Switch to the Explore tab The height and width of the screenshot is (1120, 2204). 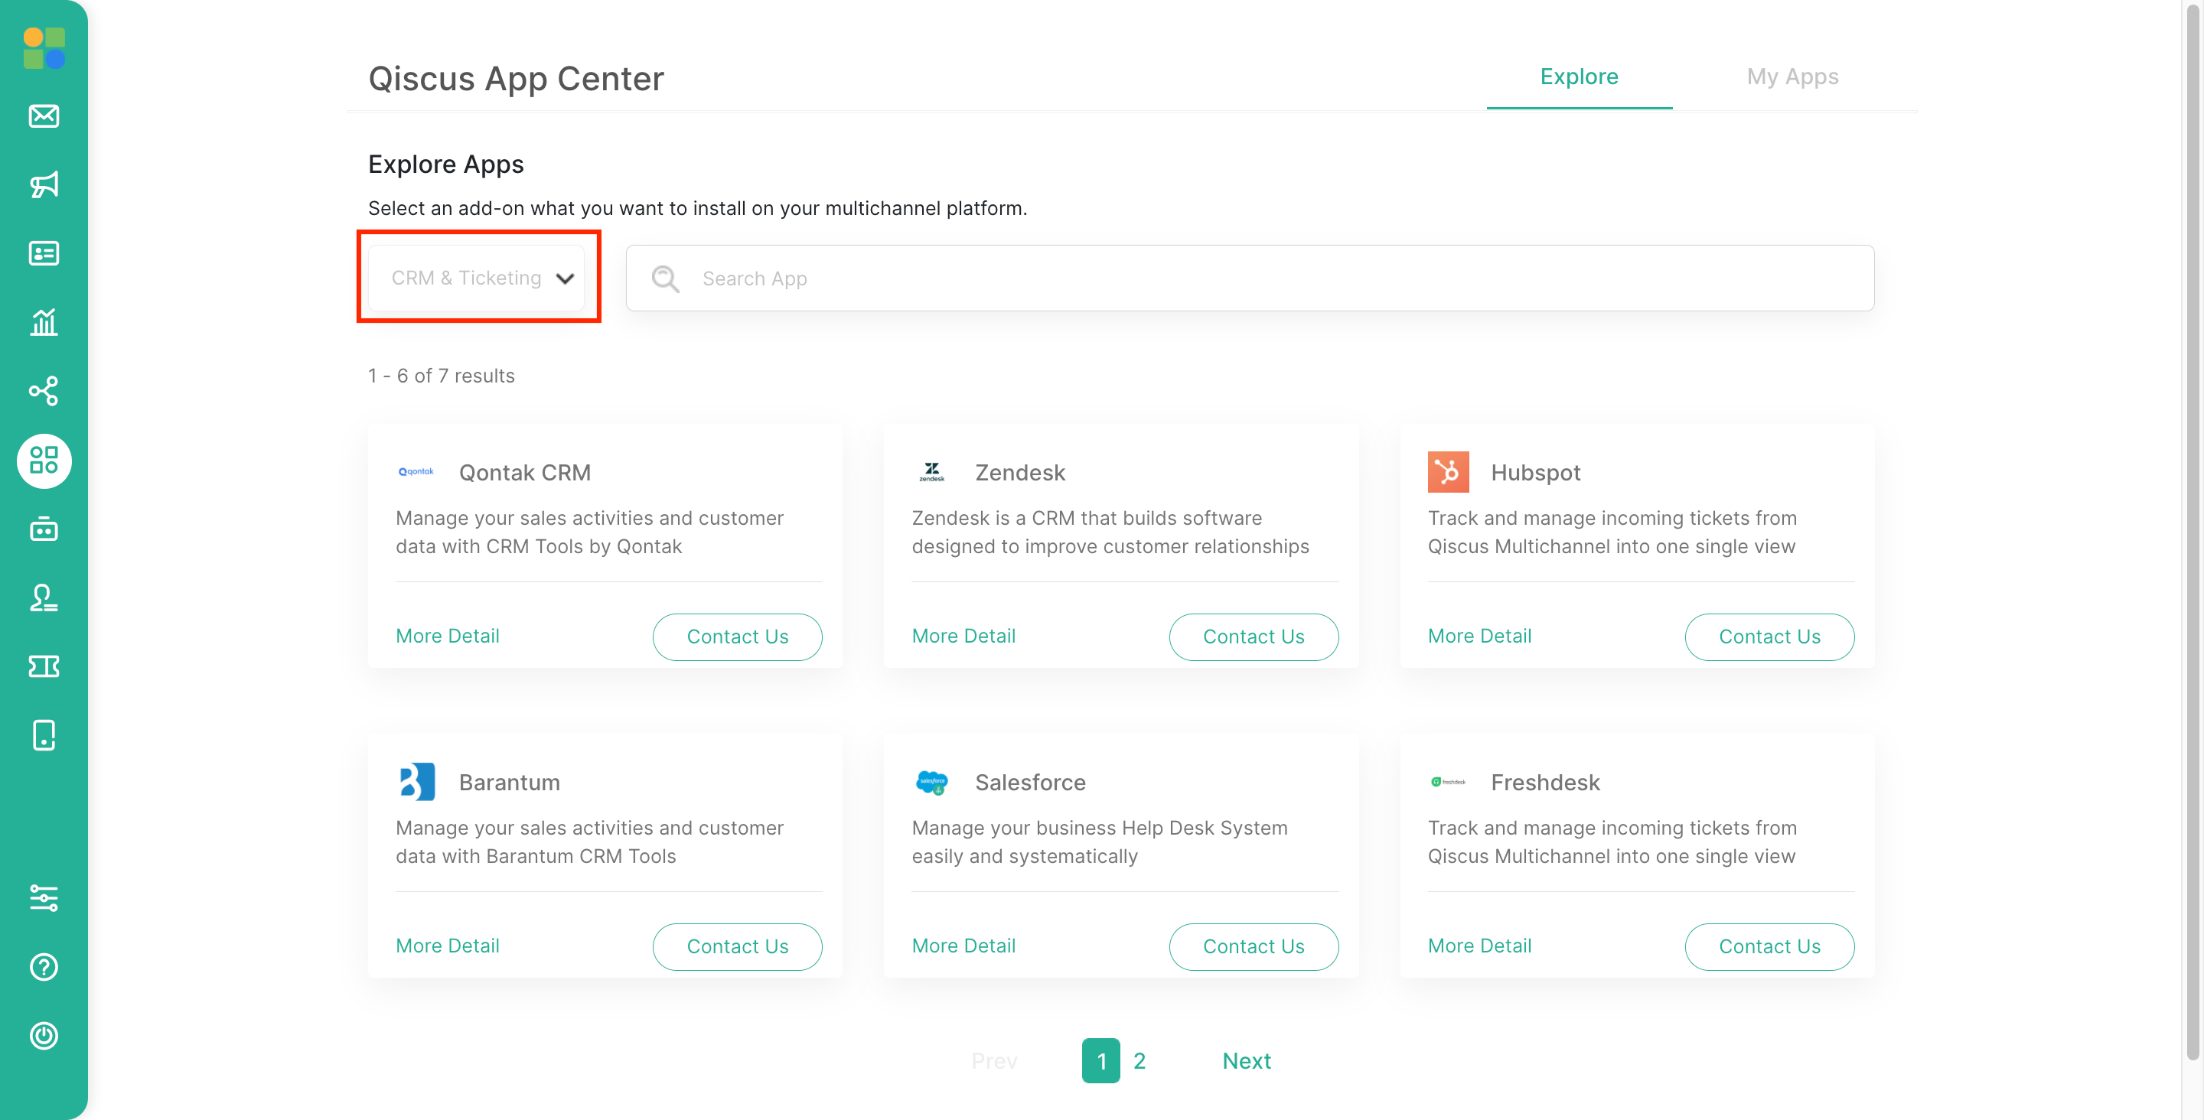tap(1579, 77)
